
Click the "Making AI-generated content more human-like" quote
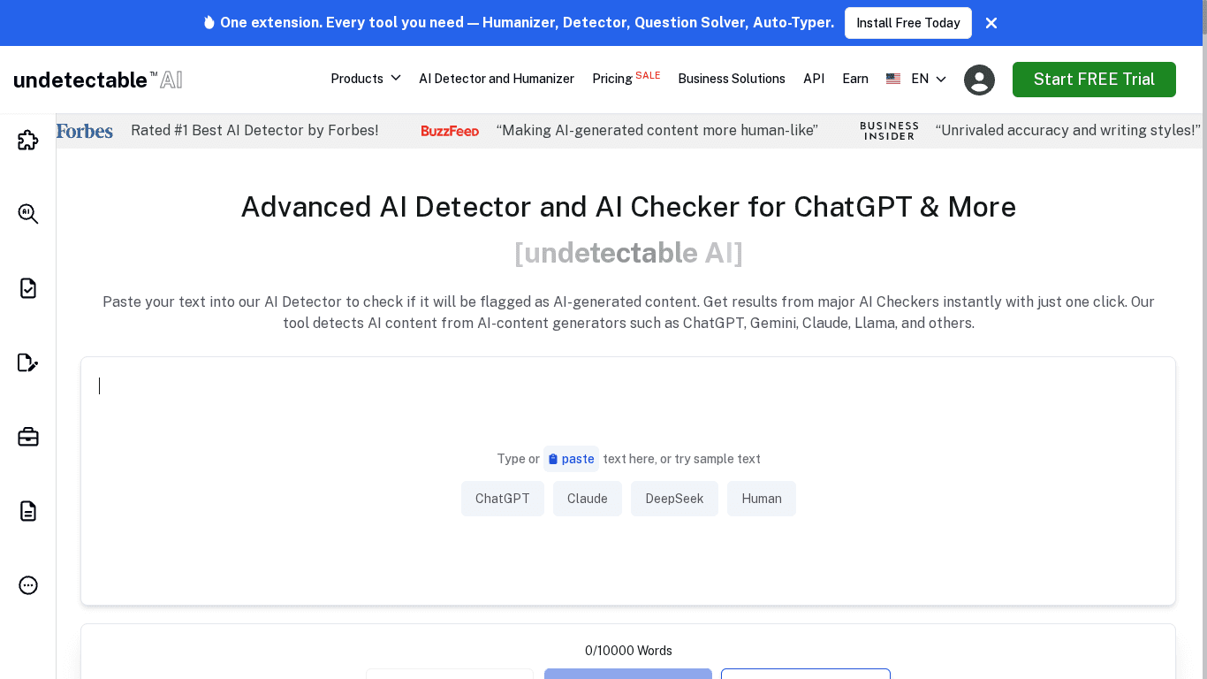pos(657,131)
